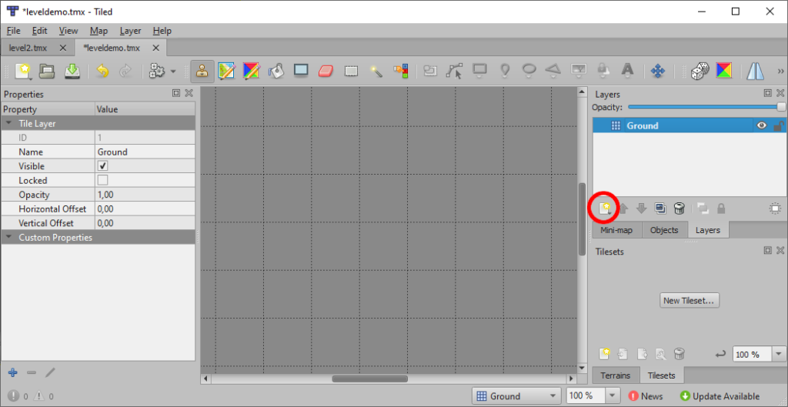Open the File menu
This screenshot has width=788, height=407.
click(14, 31)
